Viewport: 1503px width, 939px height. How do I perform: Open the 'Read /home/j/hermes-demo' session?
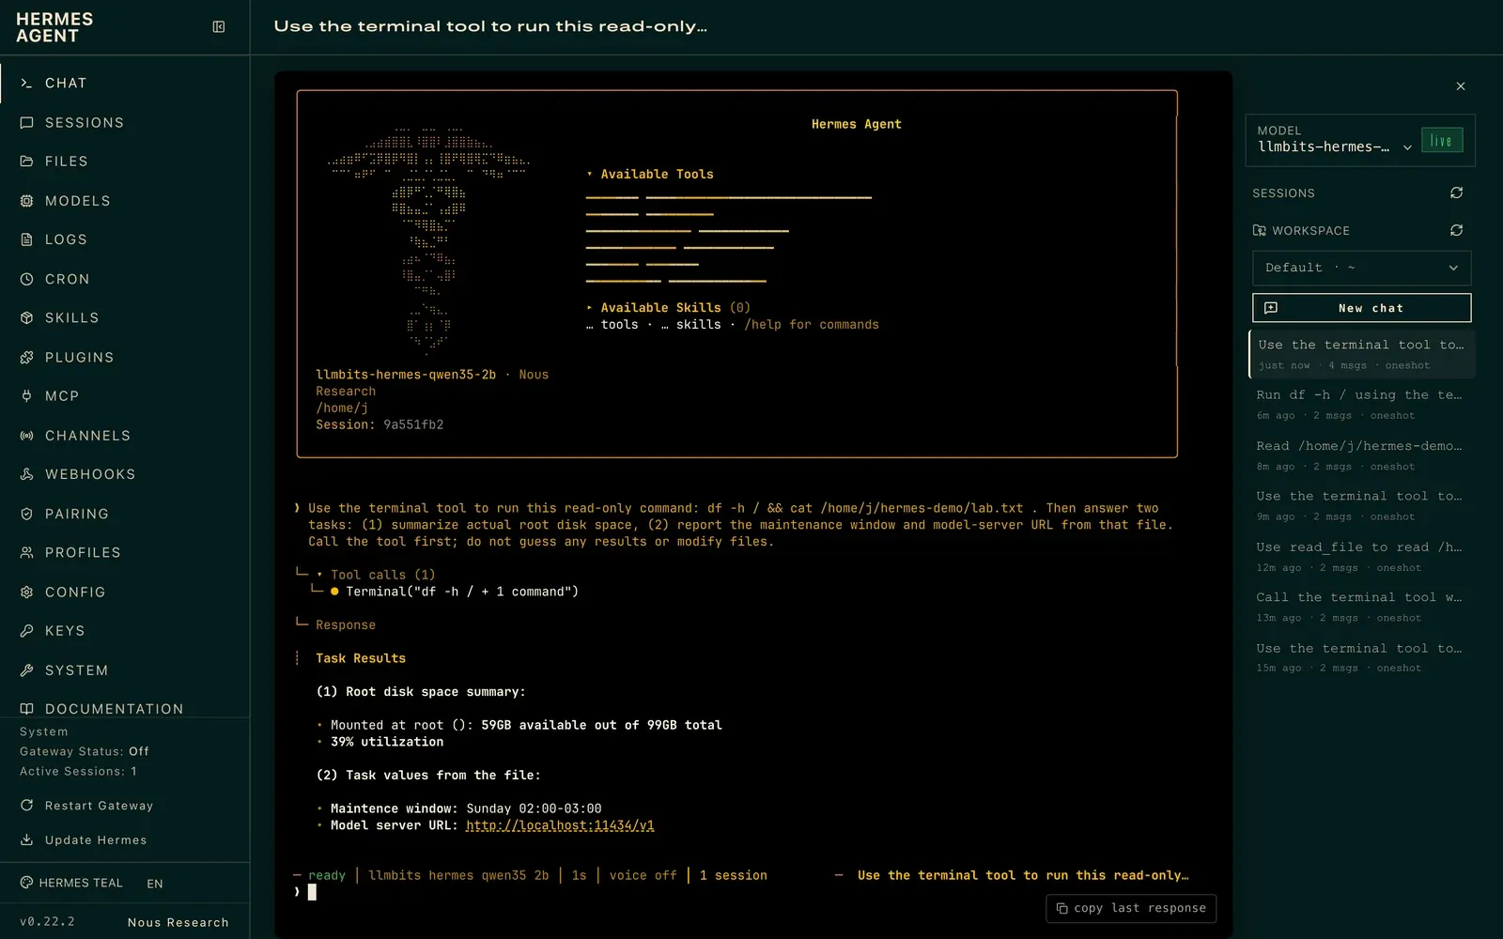click(1361, 455)
